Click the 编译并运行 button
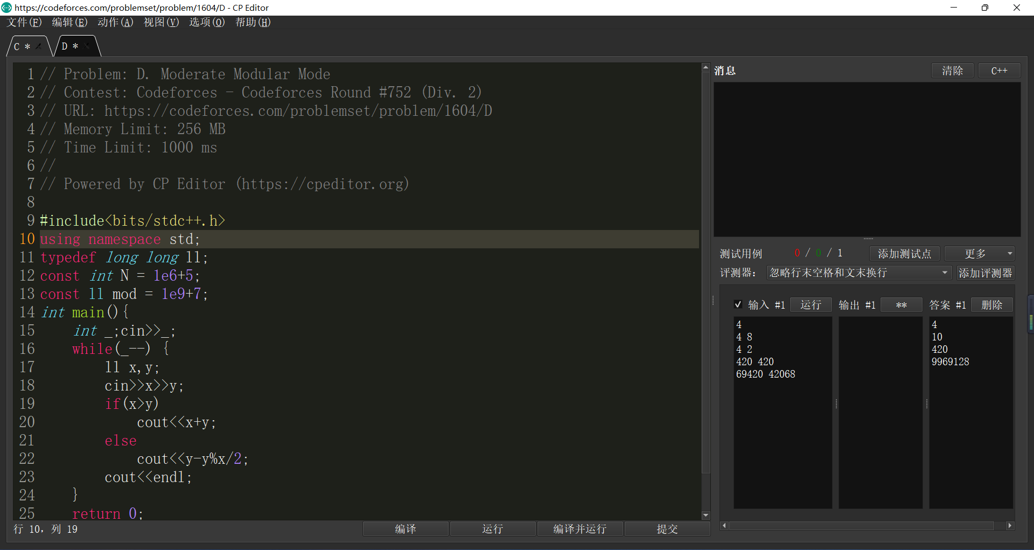The height and width of the screenshot is (550, 1034). point(580,529)
